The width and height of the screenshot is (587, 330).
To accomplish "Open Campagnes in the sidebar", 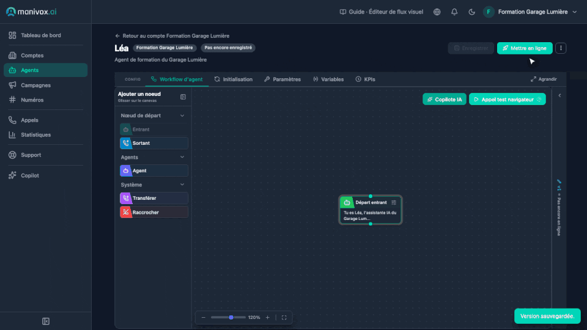I will point(45,86).
